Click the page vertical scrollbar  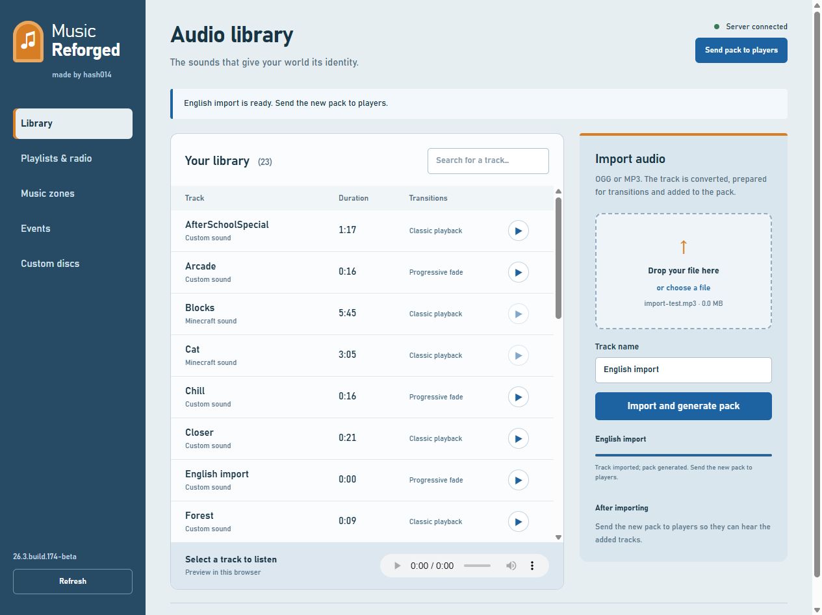click(x=817, y=294)
